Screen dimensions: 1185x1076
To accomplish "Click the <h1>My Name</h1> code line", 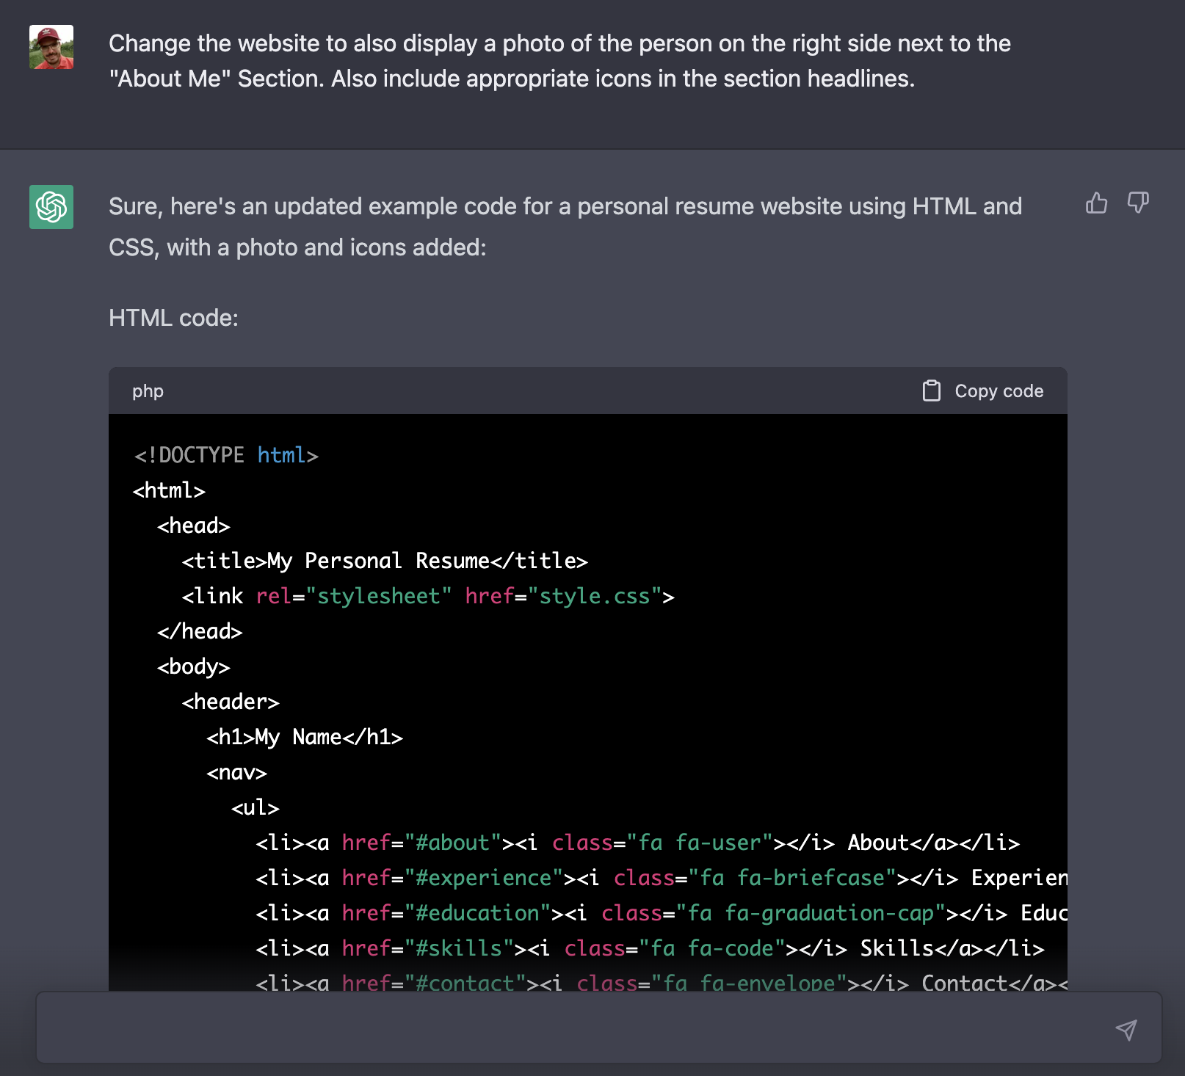I will (x=305, y=737).
